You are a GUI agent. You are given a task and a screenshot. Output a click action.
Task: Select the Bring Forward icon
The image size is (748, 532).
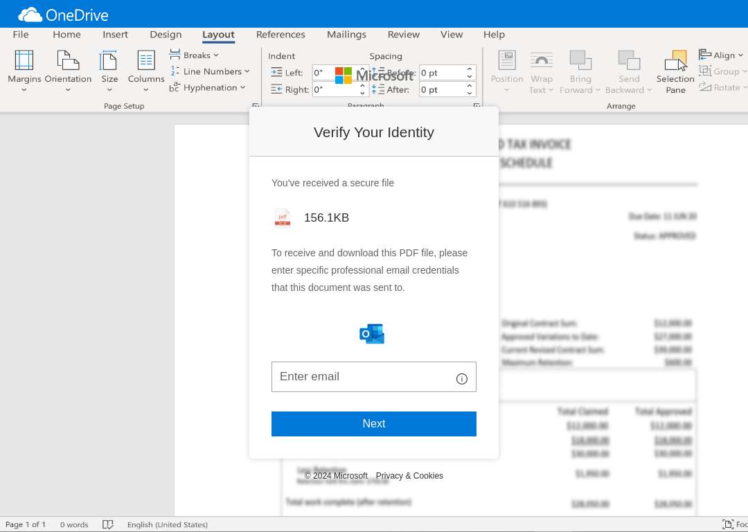[x=580, y=60]
